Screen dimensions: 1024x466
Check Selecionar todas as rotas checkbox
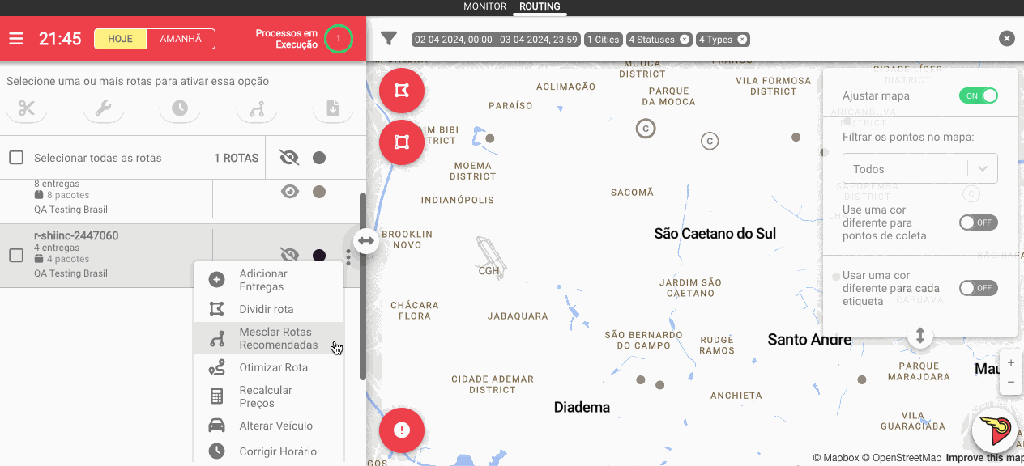[x=16, y=158]
